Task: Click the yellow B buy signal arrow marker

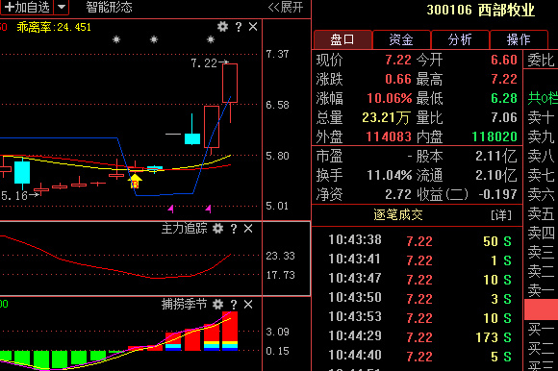Action: pyautogui.click(x=135, y=182)
